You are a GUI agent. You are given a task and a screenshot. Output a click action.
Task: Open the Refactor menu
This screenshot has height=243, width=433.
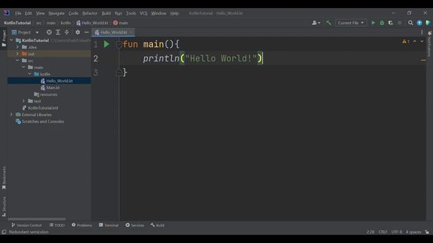click(90, 13)
